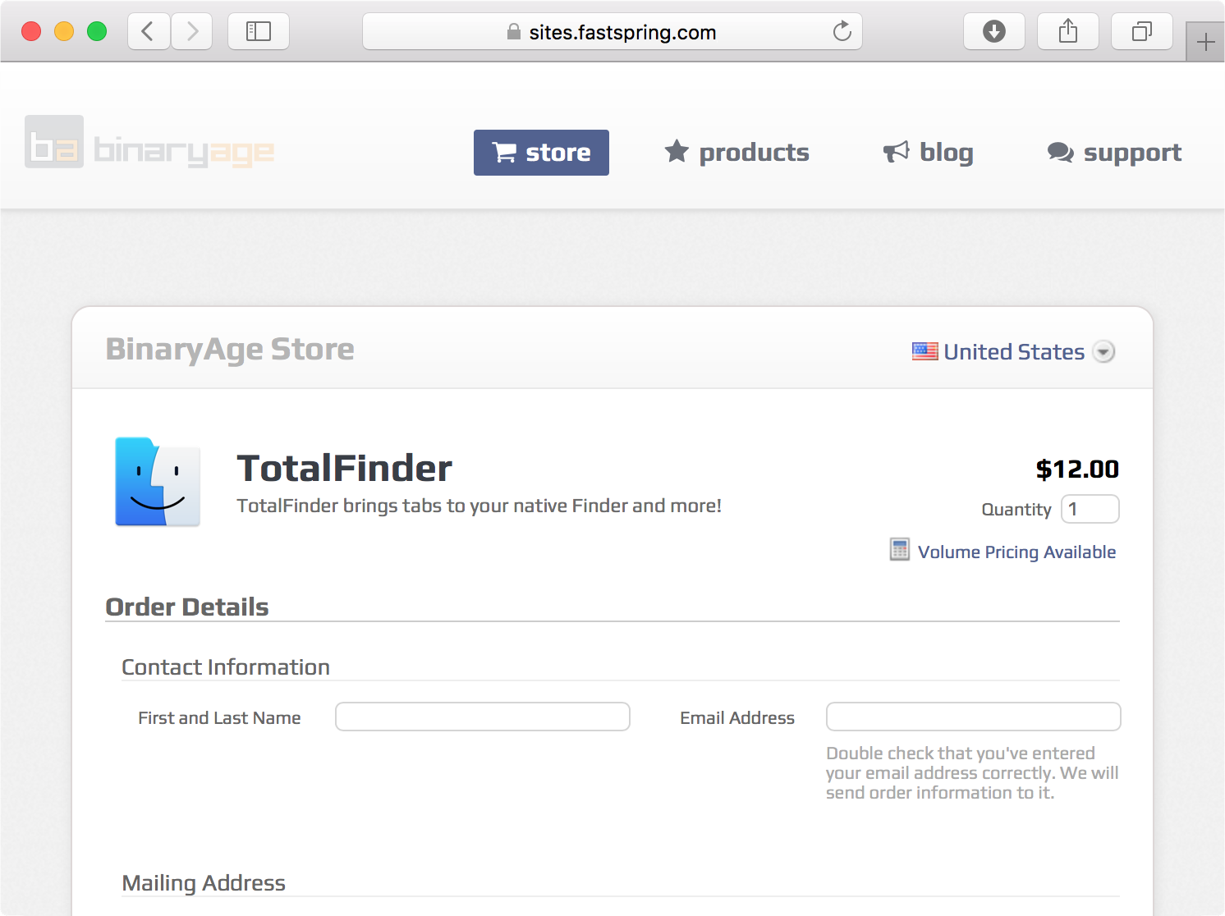Image resolution: width=1225 pixels, height=916 pixels.
Task: Reload the page using the refresh icon
Action: click(842, 32)
